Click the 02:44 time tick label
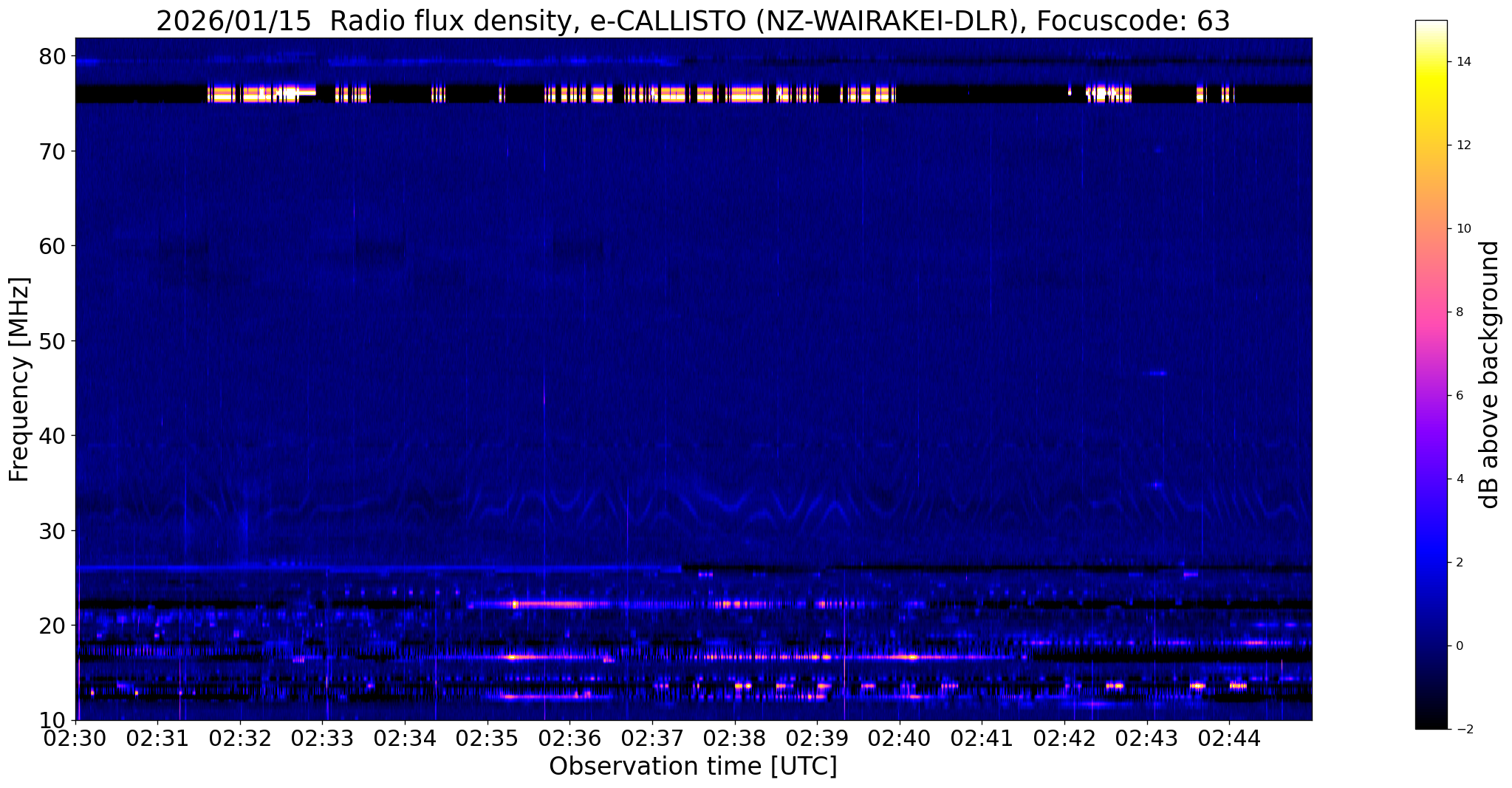 (x=1229, y=739)
